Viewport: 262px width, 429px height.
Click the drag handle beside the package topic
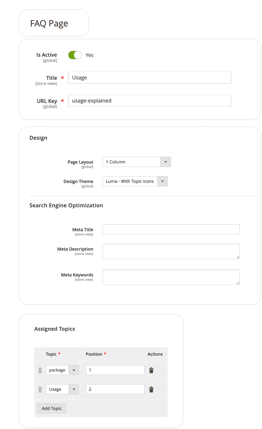point(40,370)
